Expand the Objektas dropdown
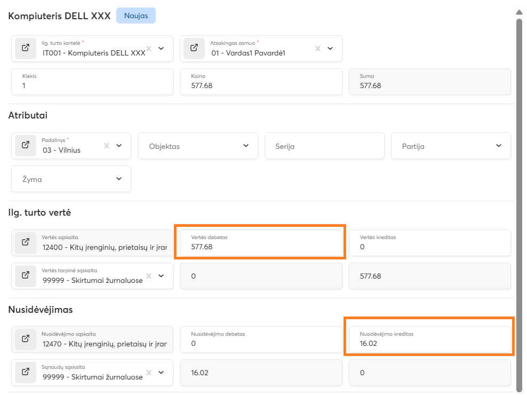This screenshot has width=527, height=395. click(246, 146)
